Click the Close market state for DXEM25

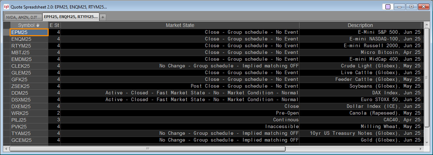tap(292, 106)
